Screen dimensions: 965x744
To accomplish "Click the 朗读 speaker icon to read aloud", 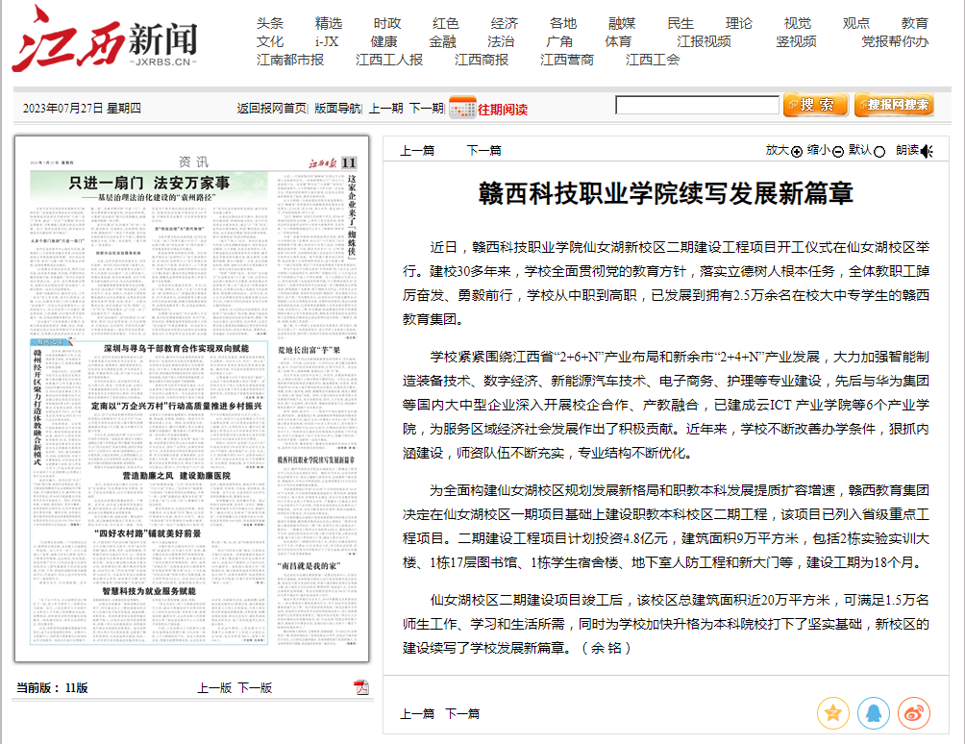I will [926, 150].
